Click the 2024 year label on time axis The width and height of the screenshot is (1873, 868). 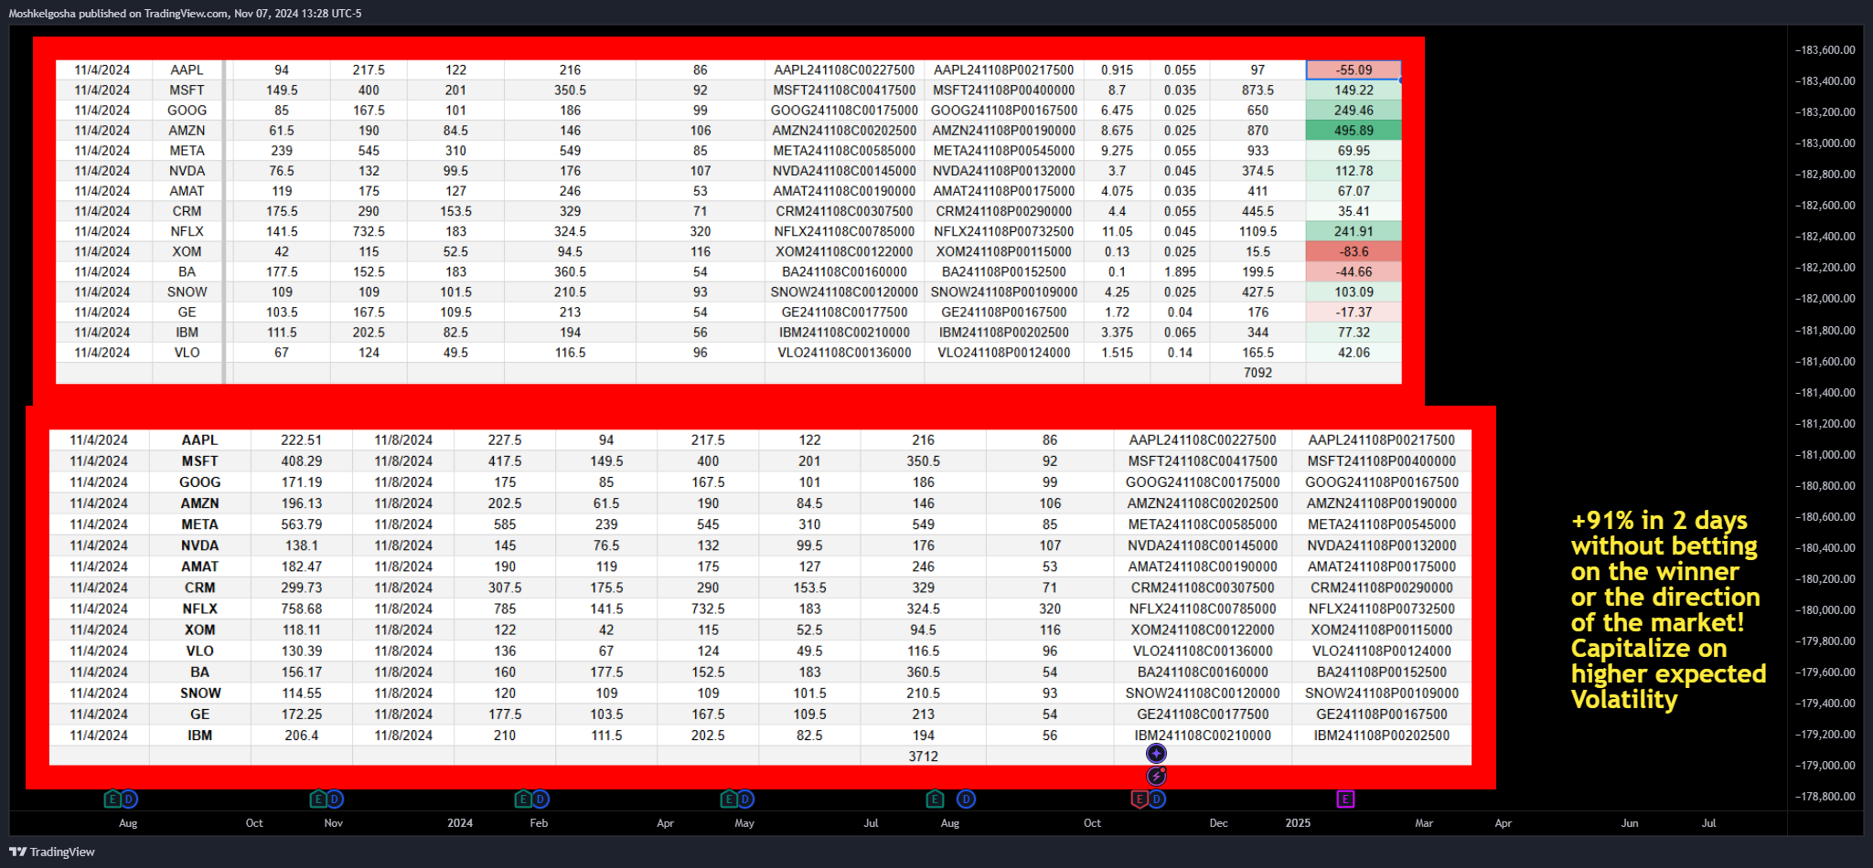[x=460, y=823]
